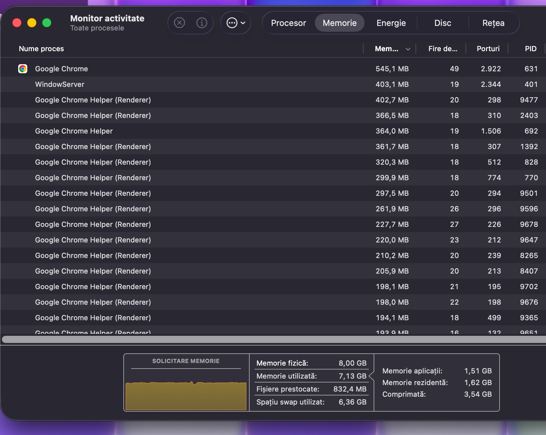
Task: Sort by the PID column header
Action: 530,49
